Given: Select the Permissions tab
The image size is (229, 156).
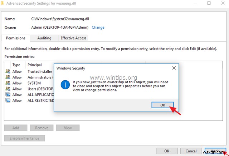Looking at the screenshot, I should click(16, 38).
